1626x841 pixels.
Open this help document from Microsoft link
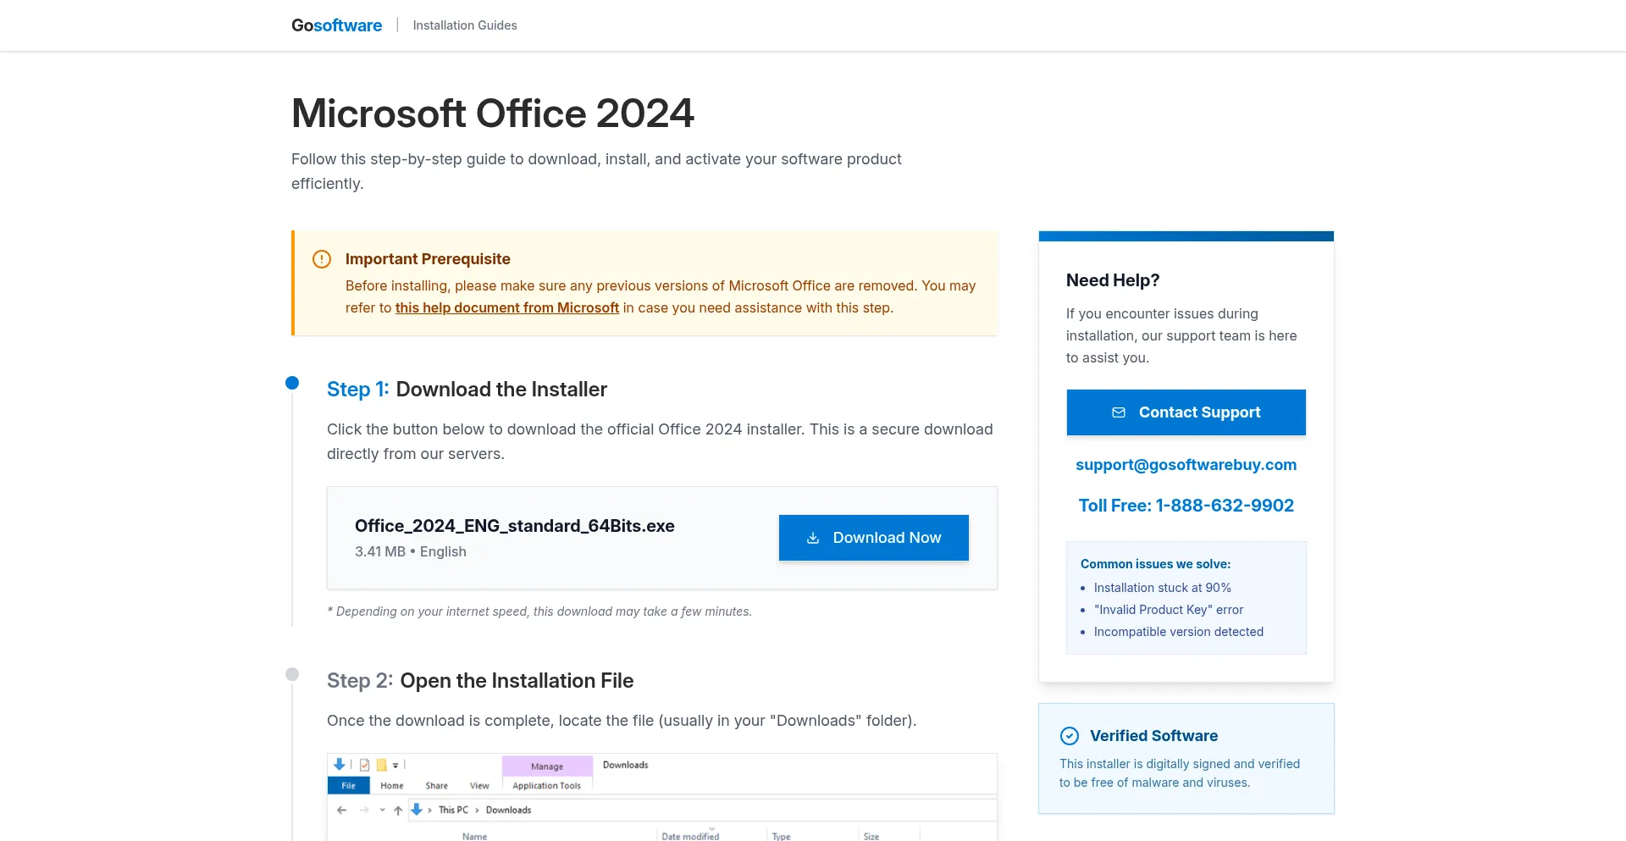[x=507, y=307]
